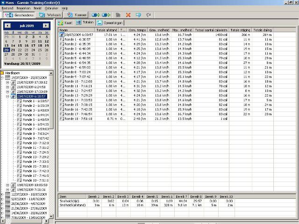The width and height of the screenshot is (299, 224).
Task: Click the send to device toolbar icon
Action: [x=96, y=15]
